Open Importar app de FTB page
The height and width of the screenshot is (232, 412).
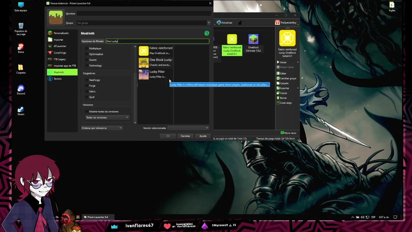(62, 66)
